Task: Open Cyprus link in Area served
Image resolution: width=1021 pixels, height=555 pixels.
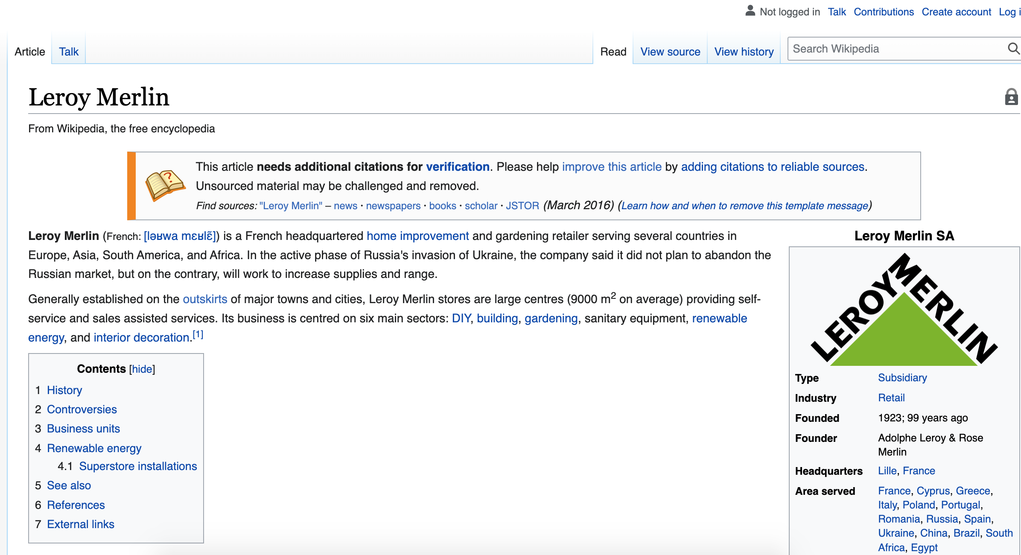Action: pyautogui.click(x=933, y=491)
